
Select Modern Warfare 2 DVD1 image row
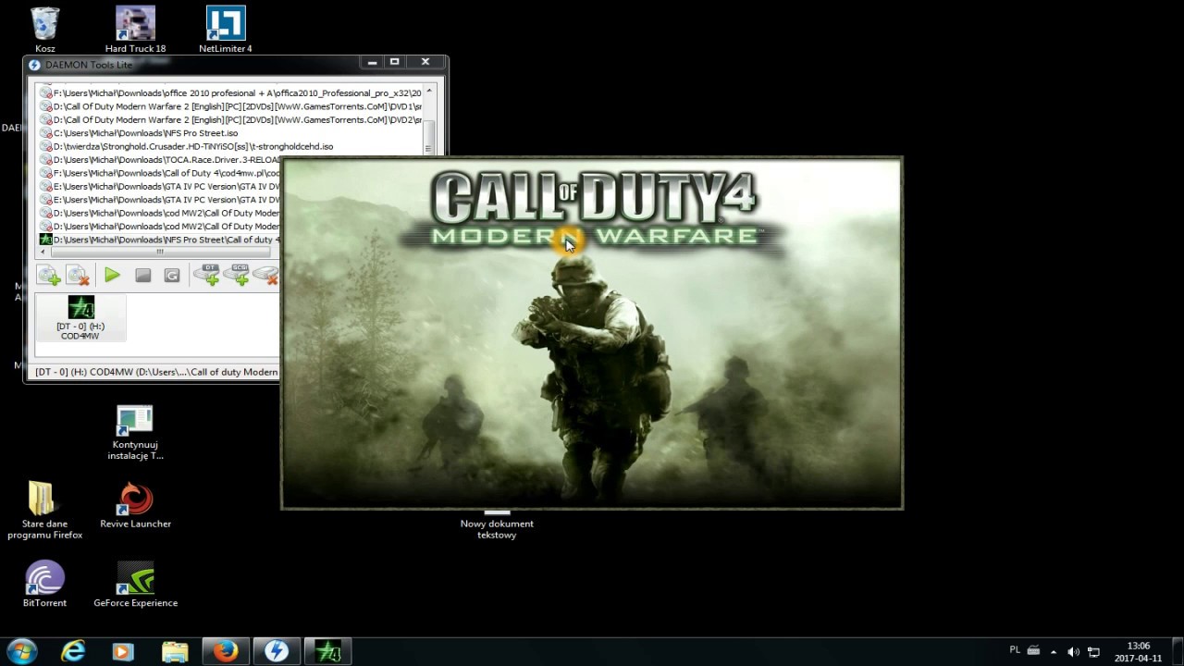click(x=229, y=106)
